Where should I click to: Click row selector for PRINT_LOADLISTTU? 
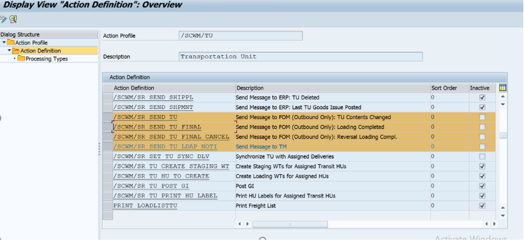(x=107, y=205)
